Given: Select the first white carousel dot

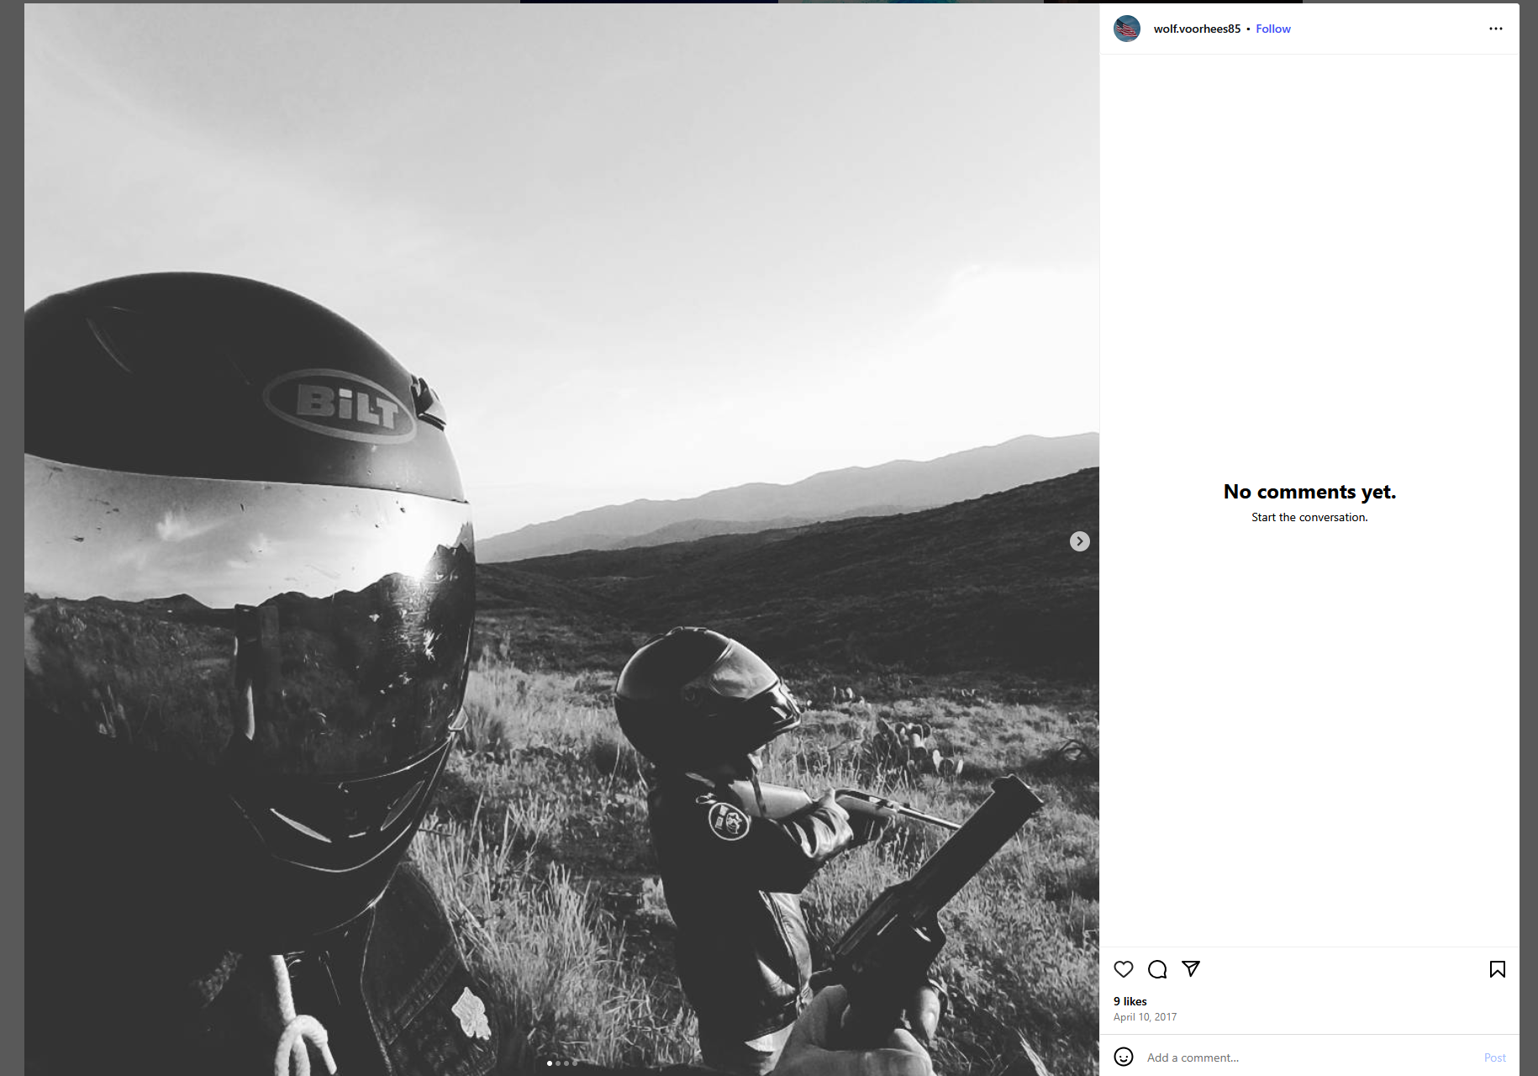Looking at the screenshot, I should pyautogui.click(x=550, y=1063).
